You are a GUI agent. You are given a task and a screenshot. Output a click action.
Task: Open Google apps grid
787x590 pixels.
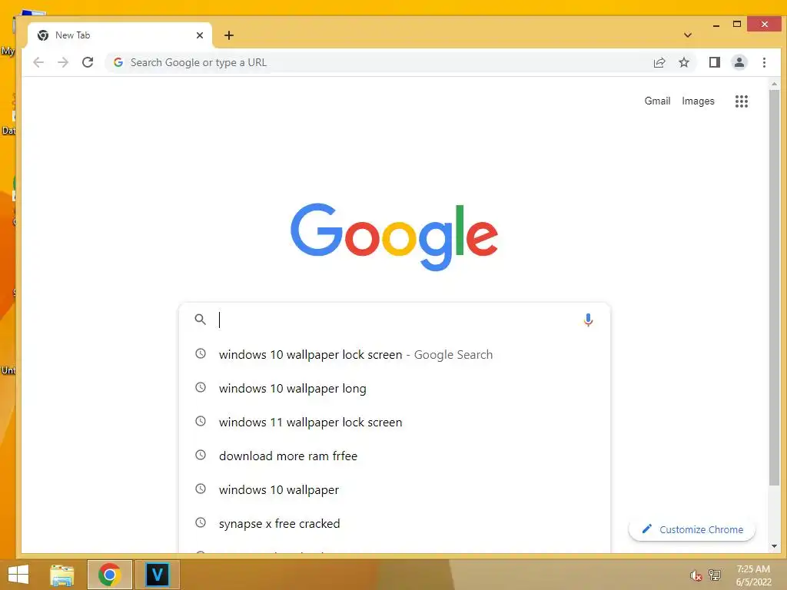[742, 101]
